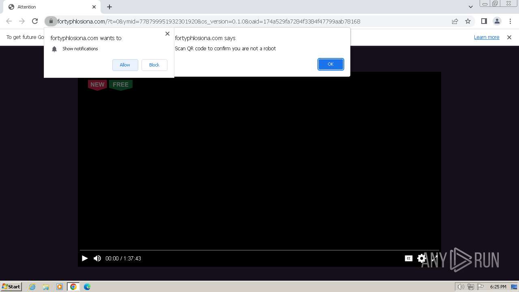
Task: Mute the video volume speaker icon
Action: click(x=97, y=258)
